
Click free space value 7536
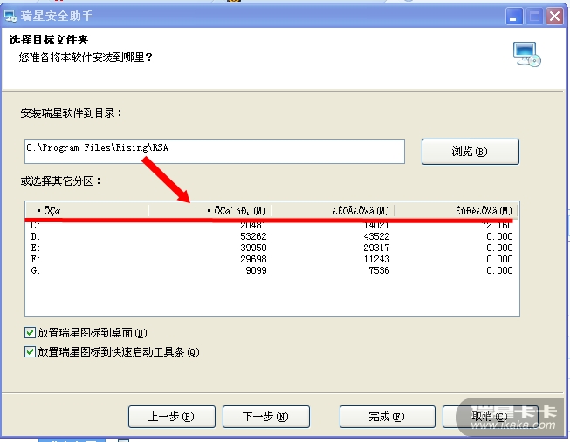pyautogui.click(x=379, y=270)
